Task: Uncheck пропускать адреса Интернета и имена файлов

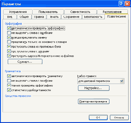Action: (x=9, y=56)
